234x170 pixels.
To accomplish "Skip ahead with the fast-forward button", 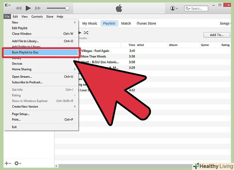I will click(x=38, y=8).
